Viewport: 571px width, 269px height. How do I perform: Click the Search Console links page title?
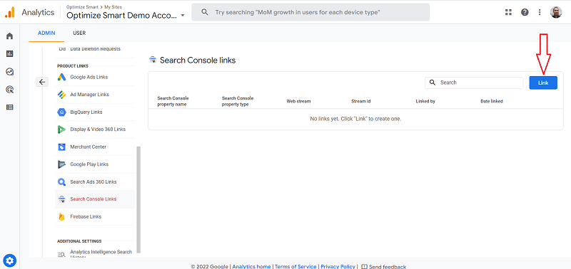click(x=198, y=60)
